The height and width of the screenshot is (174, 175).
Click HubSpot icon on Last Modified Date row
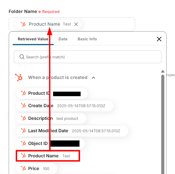pyautogui.click(x=23, y=131)
